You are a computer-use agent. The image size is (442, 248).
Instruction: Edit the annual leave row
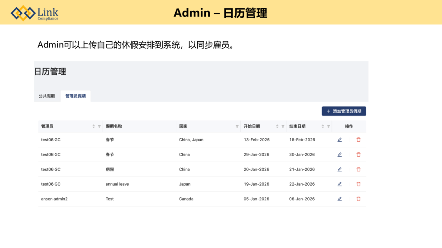pyautogui.click(x=339, y=184)
